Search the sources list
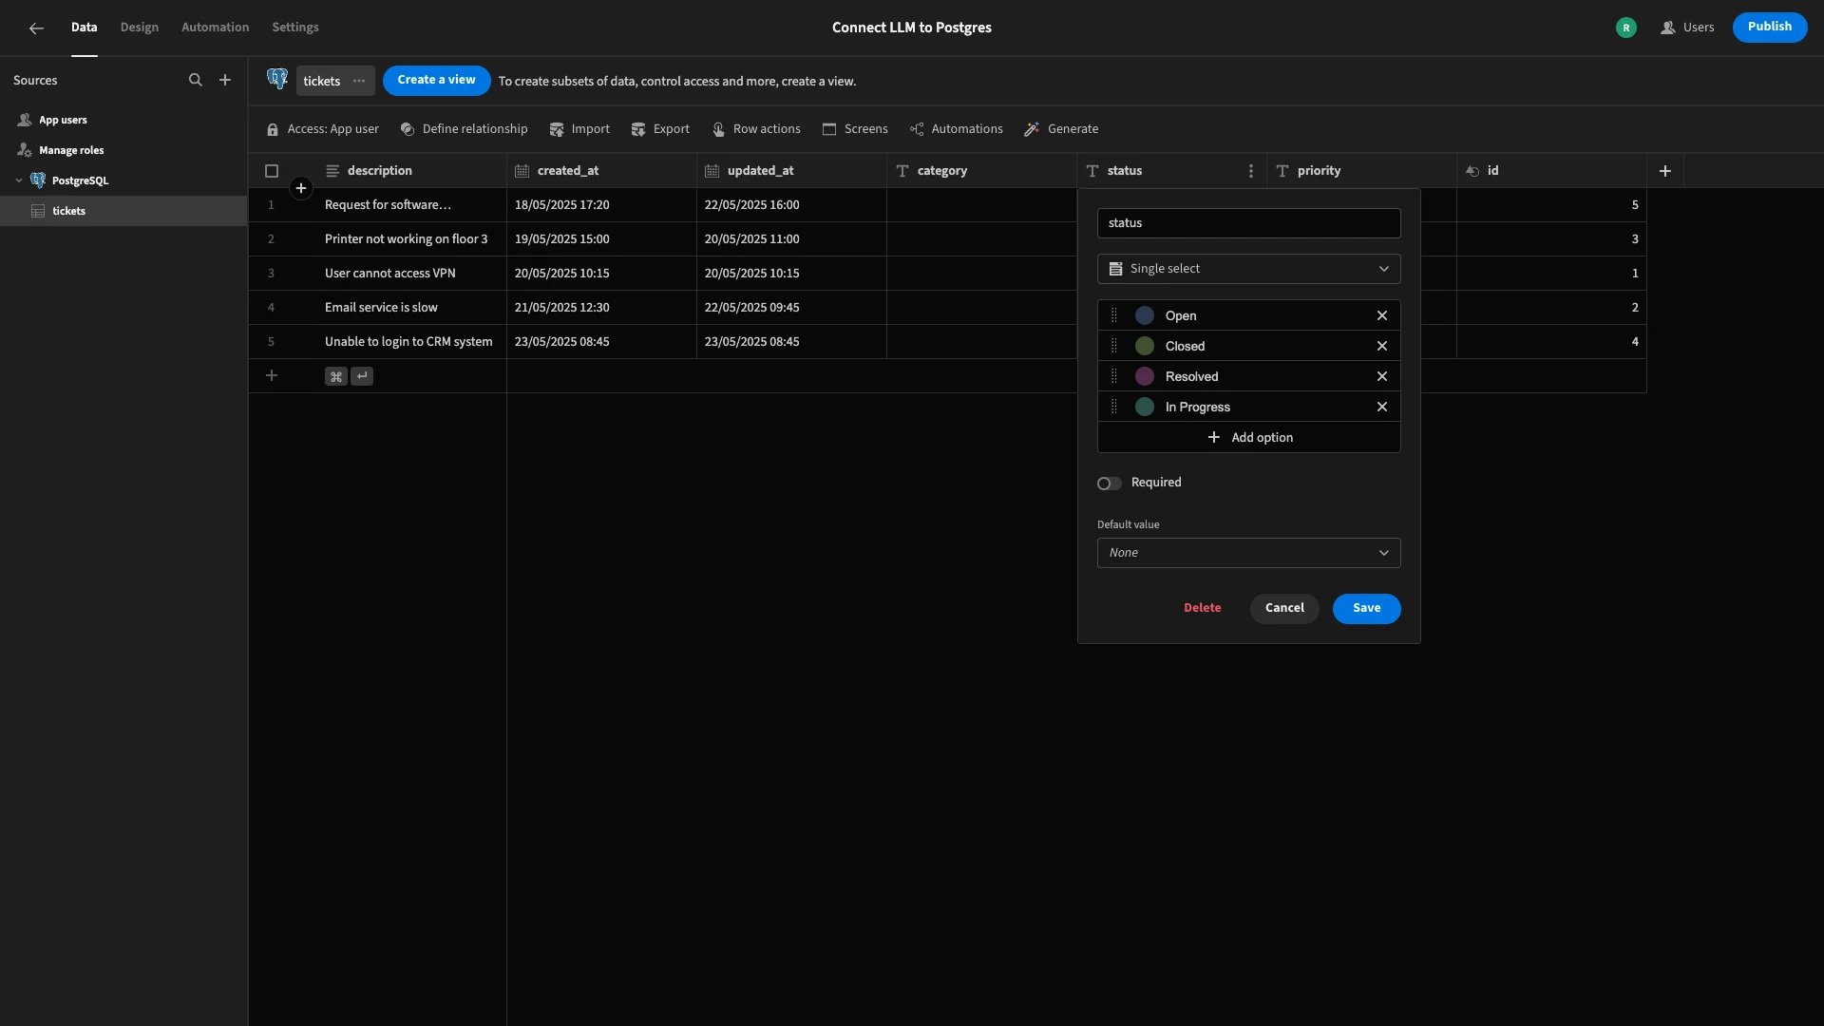The height and width of the screenshot is (1026, 1824). coord(196,81)
